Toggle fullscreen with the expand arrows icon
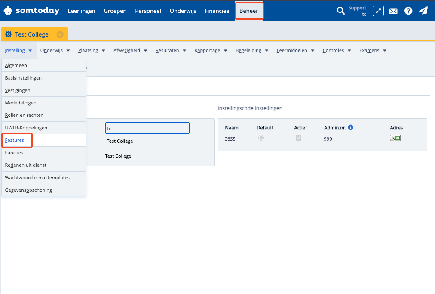 (x=378, y=11)
